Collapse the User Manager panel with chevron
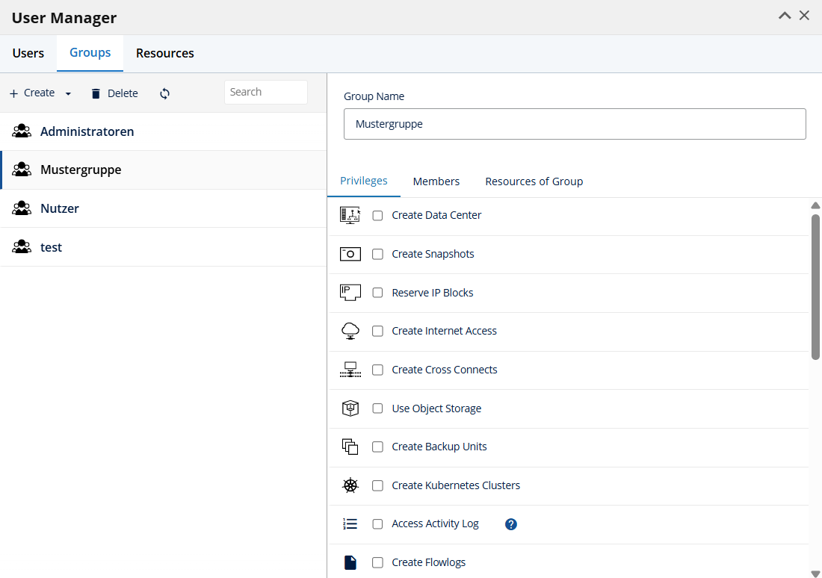 point(784,16)
